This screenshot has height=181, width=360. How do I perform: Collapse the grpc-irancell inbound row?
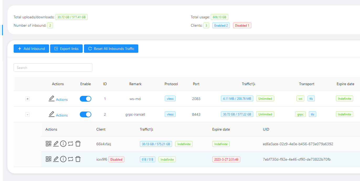pyautogui.click(x=28, y=115)
